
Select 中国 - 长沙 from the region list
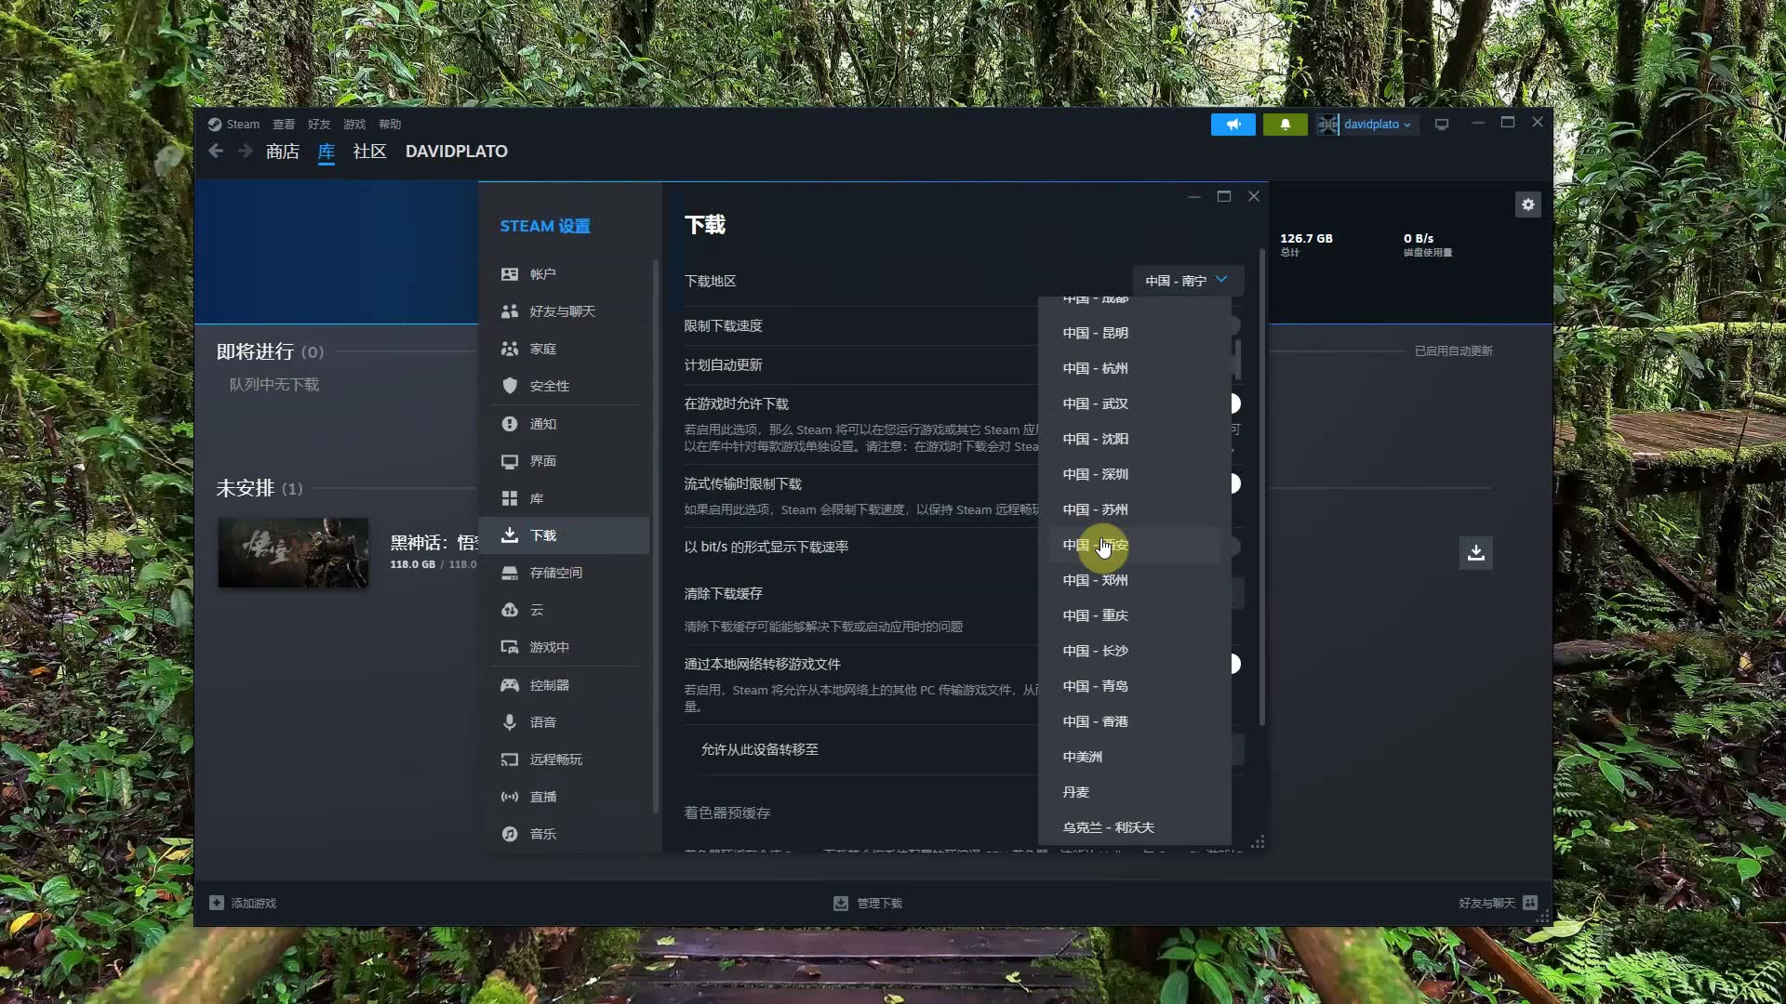[1135, 651]
